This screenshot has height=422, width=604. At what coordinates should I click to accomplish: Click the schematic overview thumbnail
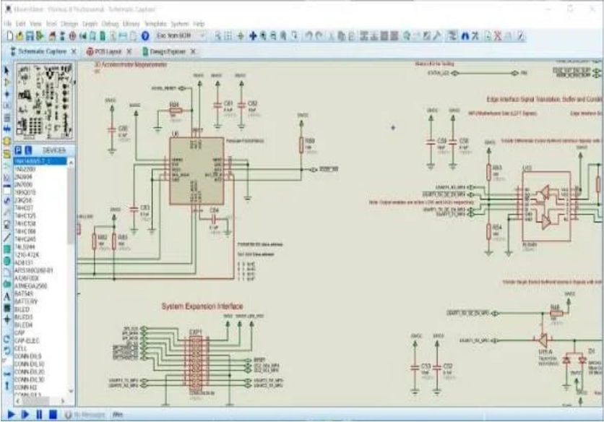(x=44, y=102)
